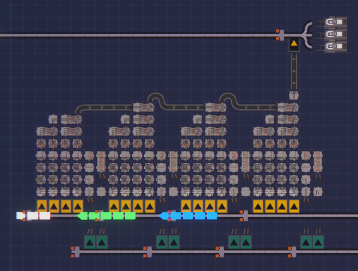Select the rightmost teal triangle station block
This screenshot has width=358, height=271.
pyautogui.click(x=318, y=242)
